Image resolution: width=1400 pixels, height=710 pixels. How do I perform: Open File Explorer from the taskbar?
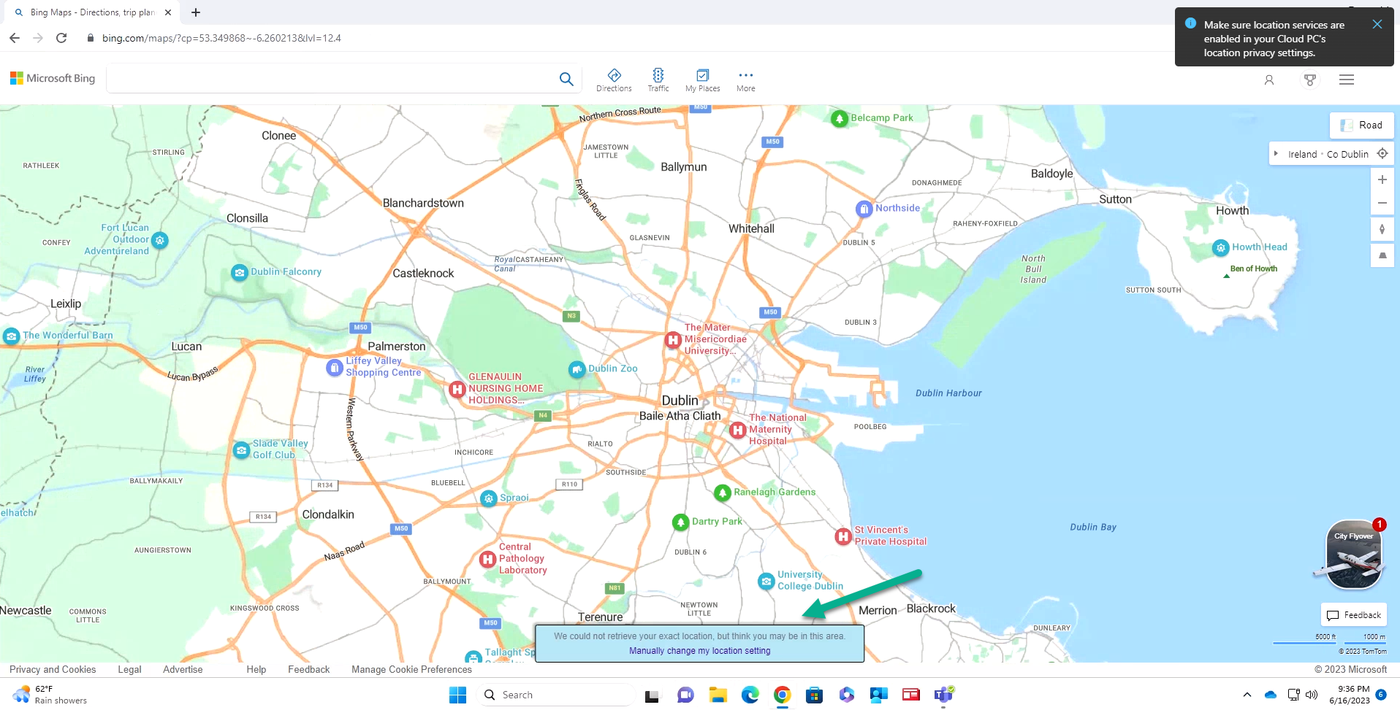pyautogui.click(x=718, y=695)
